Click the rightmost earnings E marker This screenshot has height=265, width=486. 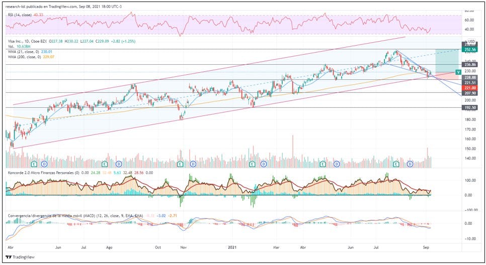(x=396, y=164)
